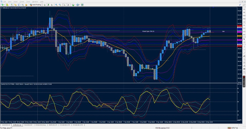Open the Indicators list icon
This screenshot has height=129, width=246.
point(73,5)
